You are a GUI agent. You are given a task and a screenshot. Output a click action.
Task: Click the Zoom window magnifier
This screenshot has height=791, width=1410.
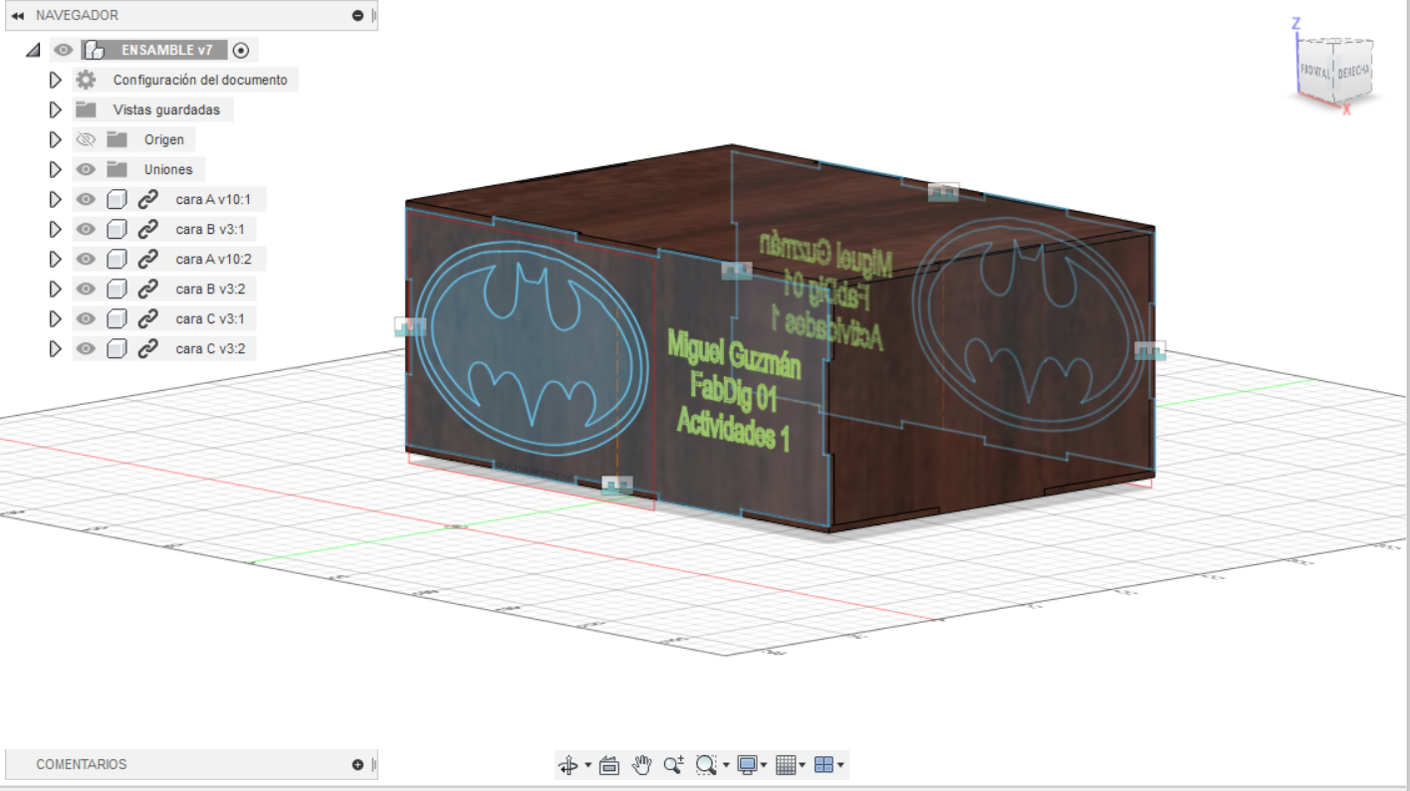[706, 764]
